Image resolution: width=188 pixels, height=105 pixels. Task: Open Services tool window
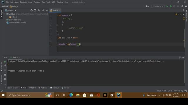click(x=66, y=88)
